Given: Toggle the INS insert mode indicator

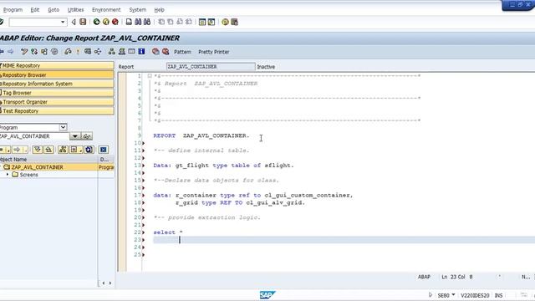Looking at the screenshot, I should [x=498, y=295].
